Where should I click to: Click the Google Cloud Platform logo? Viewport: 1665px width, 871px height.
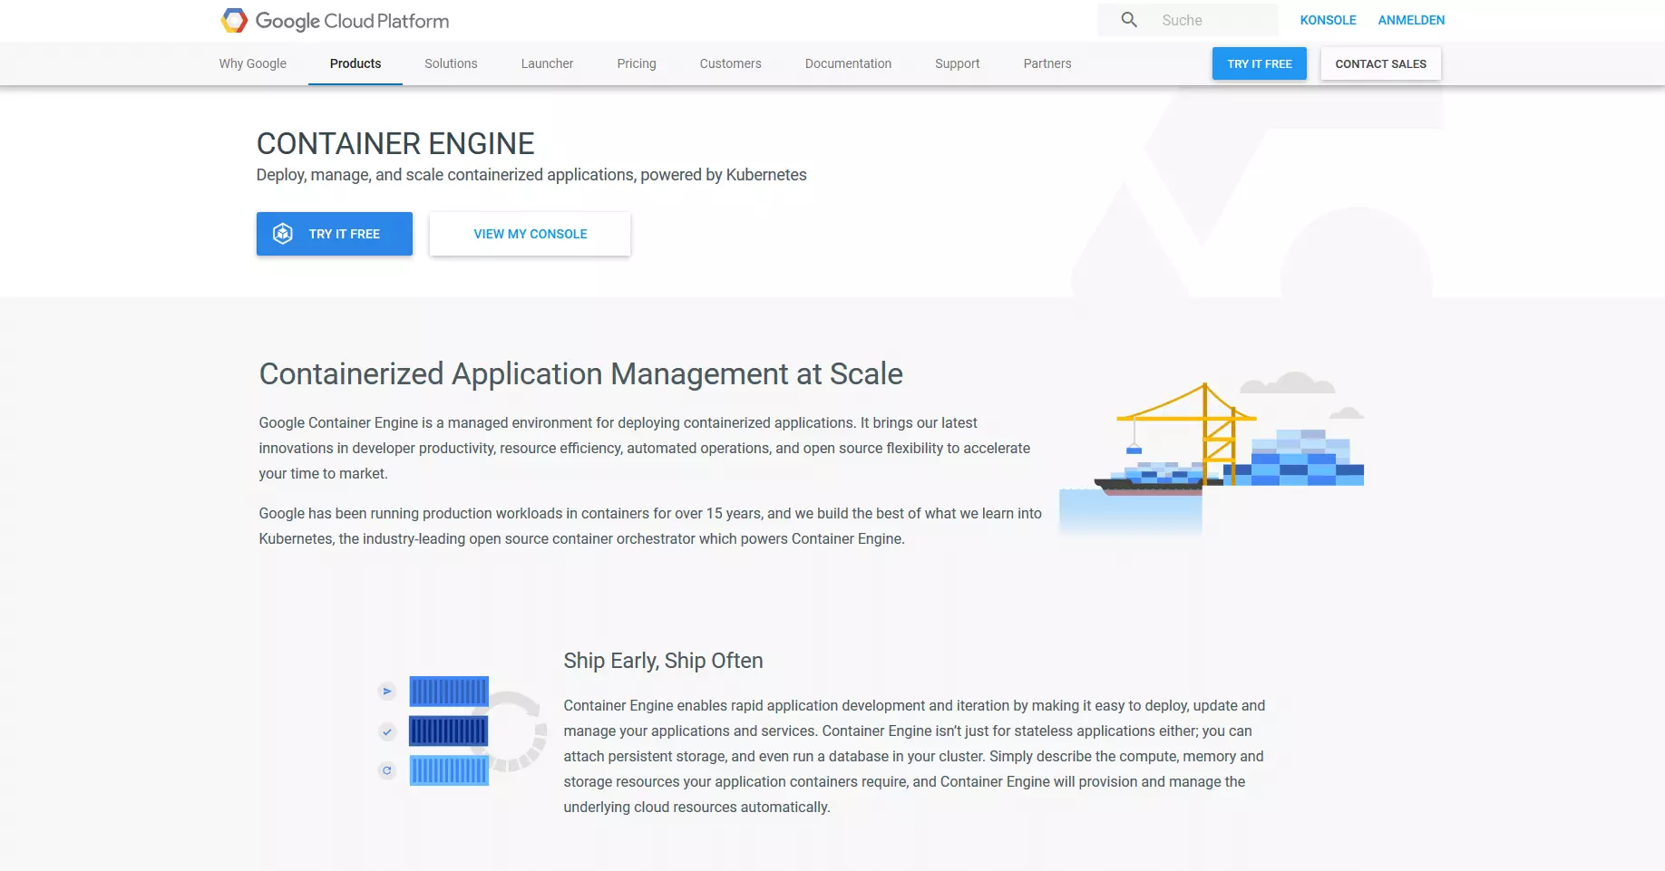point(335,21)
